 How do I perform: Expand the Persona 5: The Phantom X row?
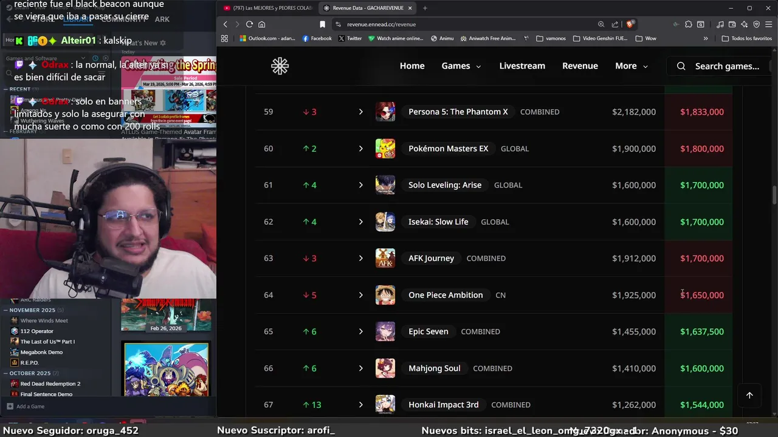coord(360,112)
